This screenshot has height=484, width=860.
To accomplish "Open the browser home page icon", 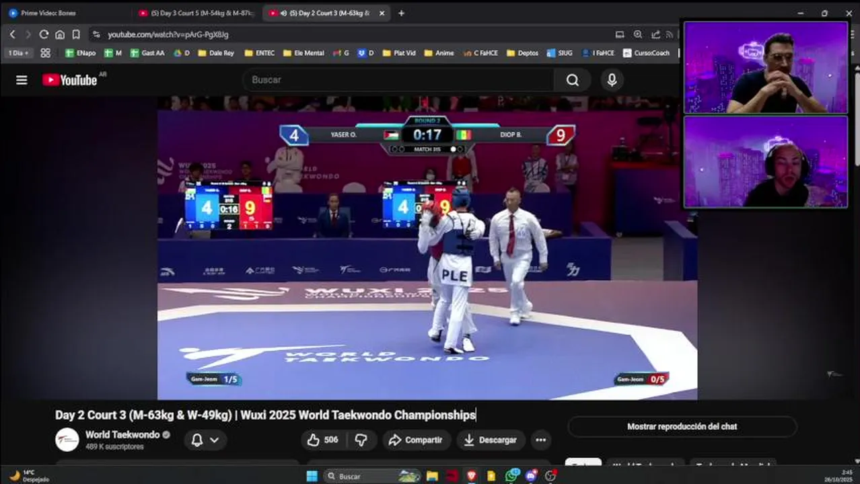I will [60, 34].
